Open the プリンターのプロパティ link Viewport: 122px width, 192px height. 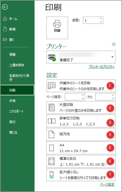pyautogui.click(x=101, y=67)
